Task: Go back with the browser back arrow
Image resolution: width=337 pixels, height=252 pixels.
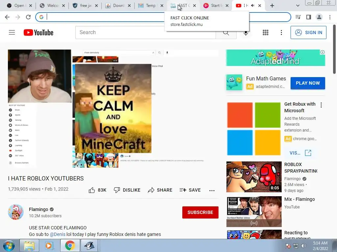Action: tap(7, 17)
